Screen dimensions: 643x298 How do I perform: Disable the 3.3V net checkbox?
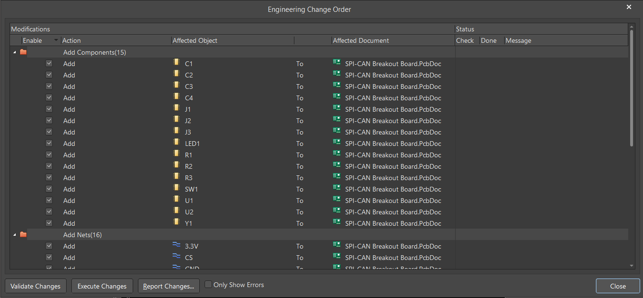point(49,246)
